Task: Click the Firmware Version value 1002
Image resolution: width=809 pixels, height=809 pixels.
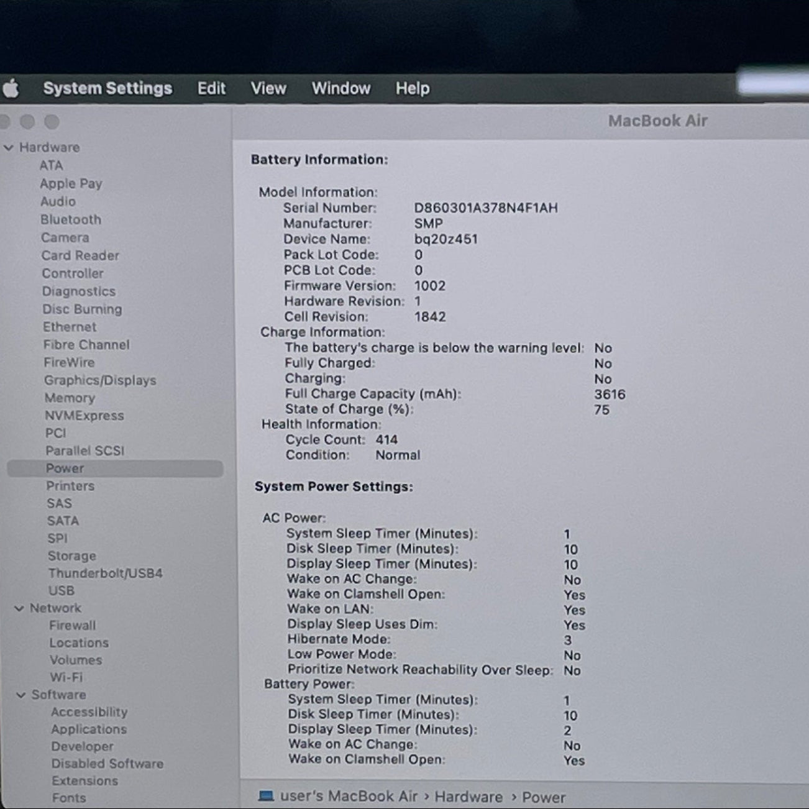Action: 430,286
